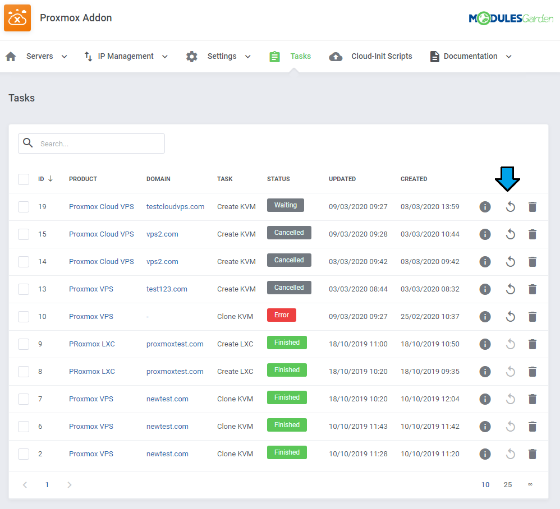
Task: Open testcloudvps.com domain link
Action: pos(176,207)
